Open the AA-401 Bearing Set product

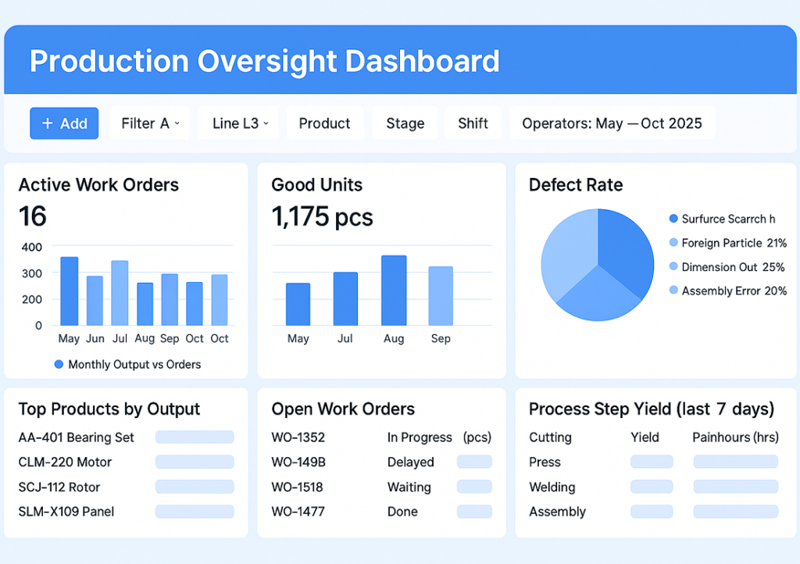click(76, 437)
